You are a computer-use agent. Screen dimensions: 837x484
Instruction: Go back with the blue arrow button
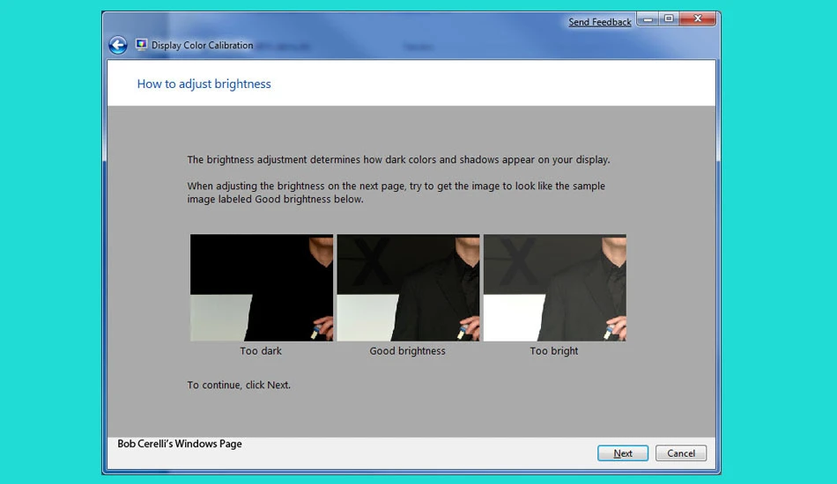pos(118,45)
